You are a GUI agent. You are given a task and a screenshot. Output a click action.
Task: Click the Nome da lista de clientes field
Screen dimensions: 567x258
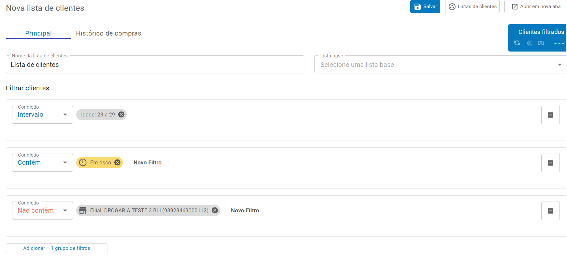click(x=155, y=65)
